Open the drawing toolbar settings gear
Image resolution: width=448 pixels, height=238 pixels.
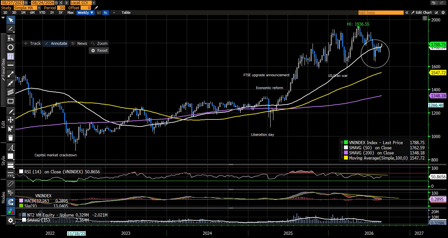pyautogui.click(x=11, y=220)
